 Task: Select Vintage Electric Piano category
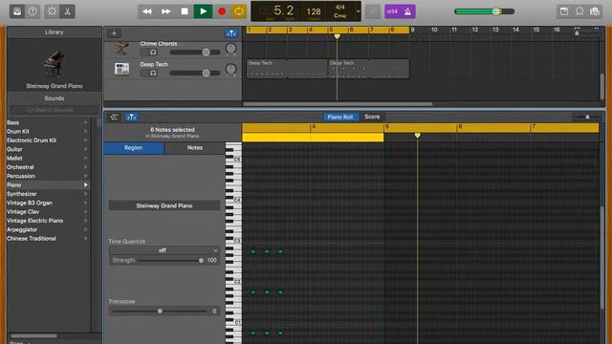pyautogui.click(x=49, y=221)
